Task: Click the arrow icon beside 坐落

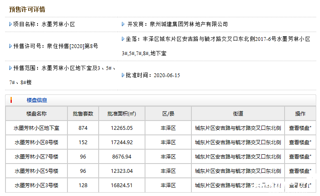Action: [123, 39]
